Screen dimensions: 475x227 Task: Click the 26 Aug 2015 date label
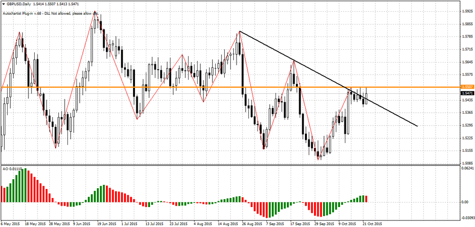[x=251, y=223]
